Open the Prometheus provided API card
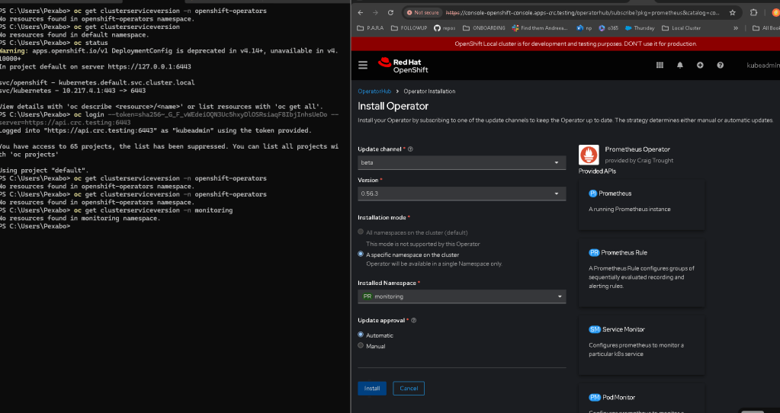 point(642,204)
